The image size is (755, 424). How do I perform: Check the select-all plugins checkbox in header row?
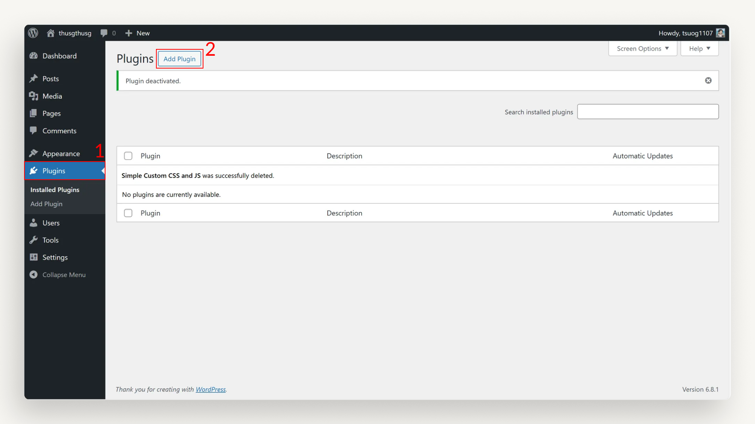(x=128, y=156)
